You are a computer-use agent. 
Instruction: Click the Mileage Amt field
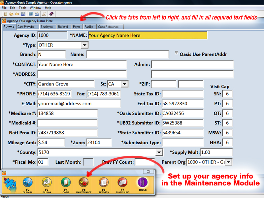[51, 143]
